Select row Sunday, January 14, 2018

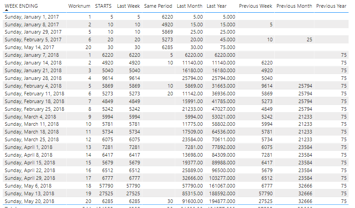(x=176, y=63)
